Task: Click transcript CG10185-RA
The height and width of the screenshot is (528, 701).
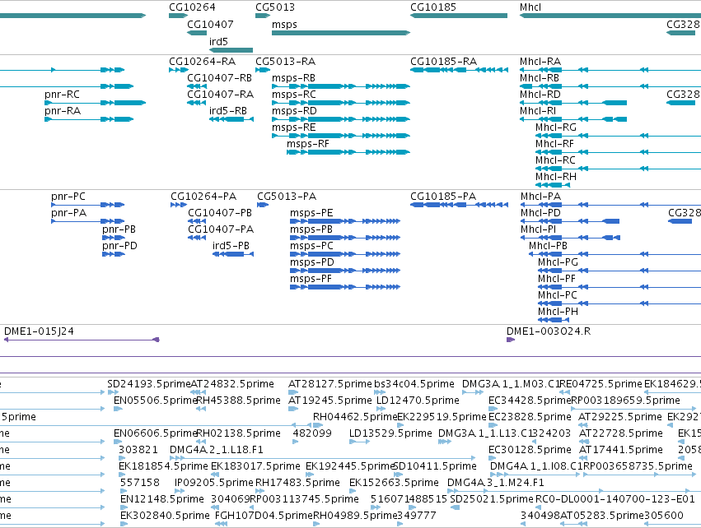Action: coord(443,61)
